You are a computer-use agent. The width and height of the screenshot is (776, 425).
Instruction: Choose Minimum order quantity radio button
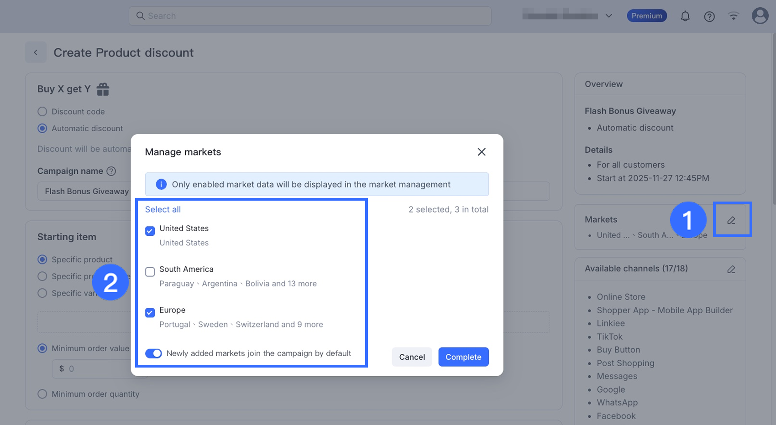point(42,394)
